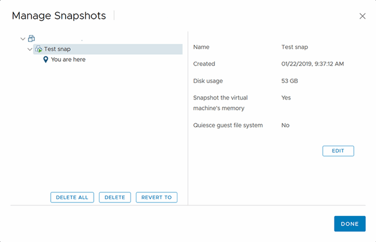Screen dimensions: 376x242
Task: Collapse the root virtual machine tree node
Action: point(23,38)
